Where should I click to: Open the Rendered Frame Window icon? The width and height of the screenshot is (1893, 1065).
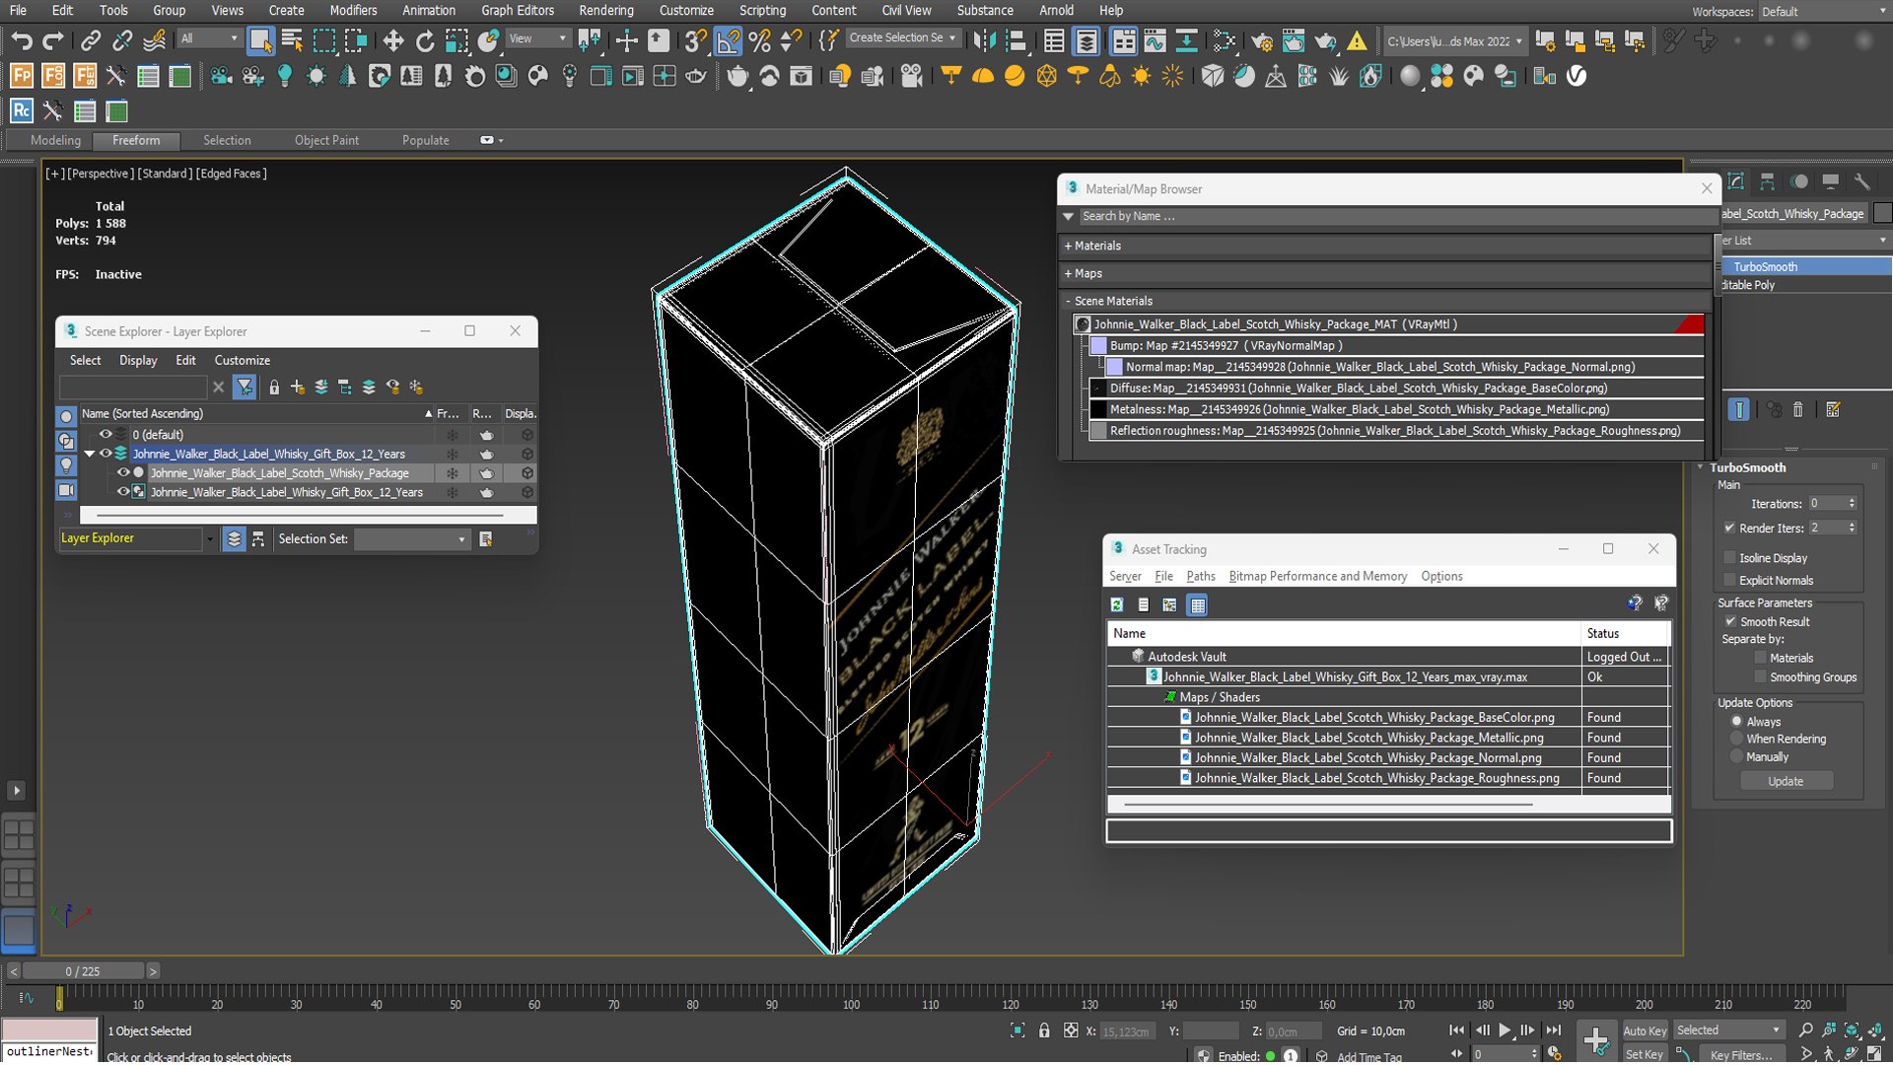point(1294,40)
